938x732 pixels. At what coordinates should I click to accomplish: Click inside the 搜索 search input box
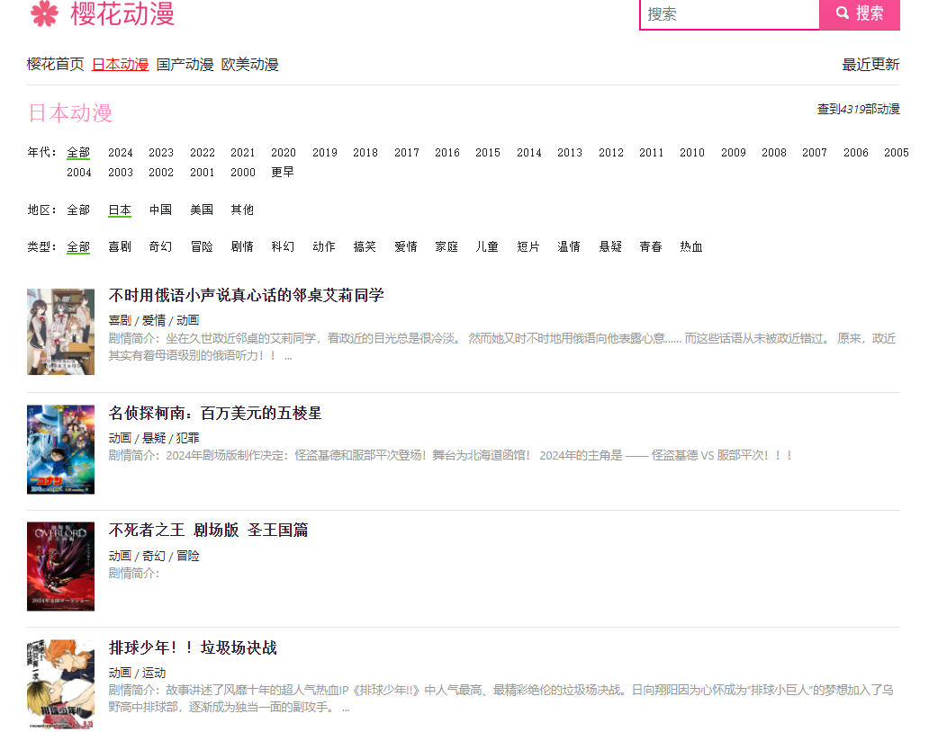tap(729, 14)
